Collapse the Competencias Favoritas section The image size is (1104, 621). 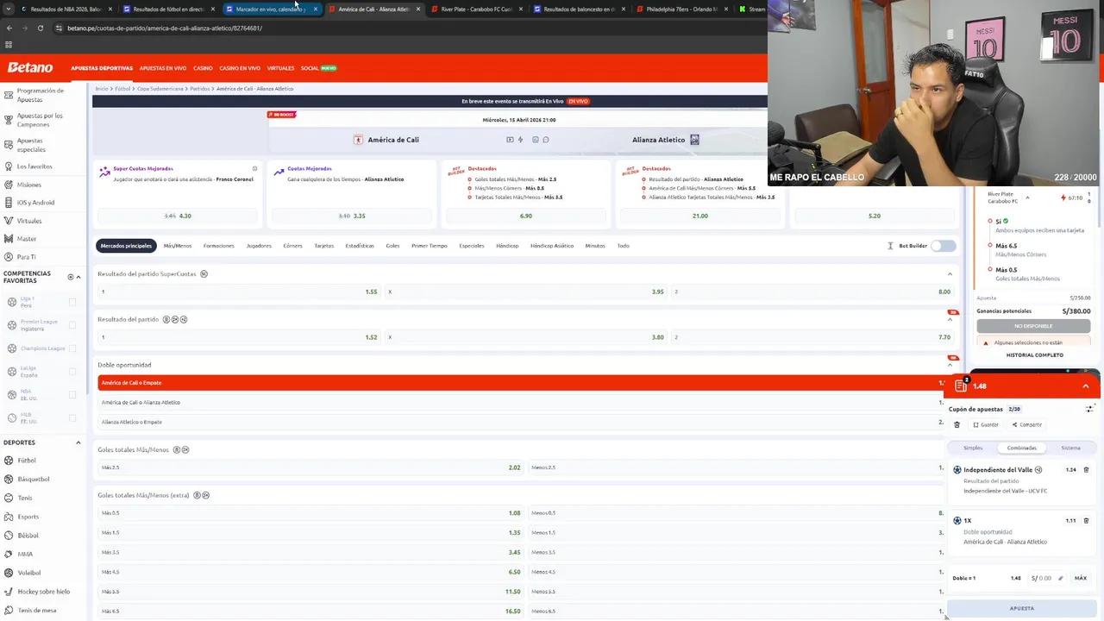[78, 277]
